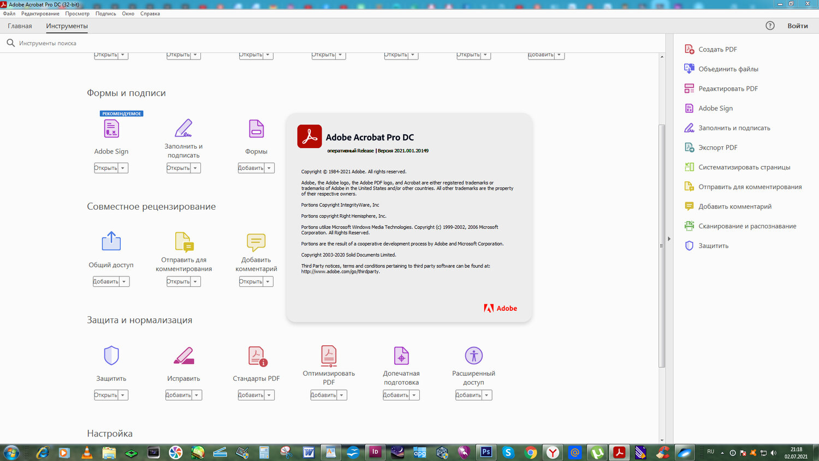Open the Окно menu

click(x=128, y=14)
